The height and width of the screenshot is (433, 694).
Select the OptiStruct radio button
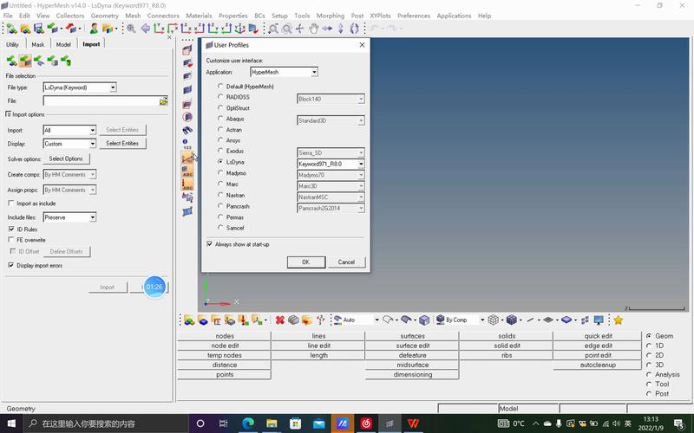(x=220, y=108)
